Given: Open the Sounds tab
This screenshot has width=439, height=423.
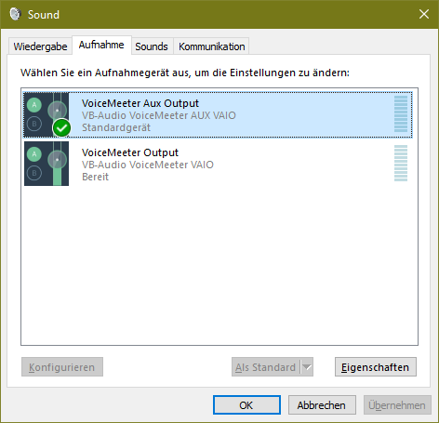Looking at the screenshot, I should point(152,46).
